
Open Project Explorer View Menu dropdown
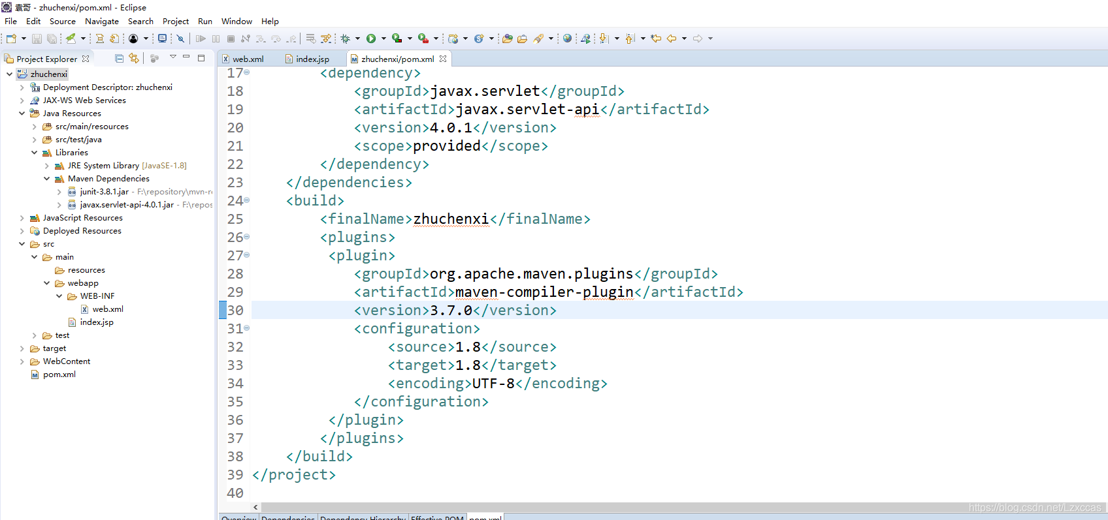[173, 57]
